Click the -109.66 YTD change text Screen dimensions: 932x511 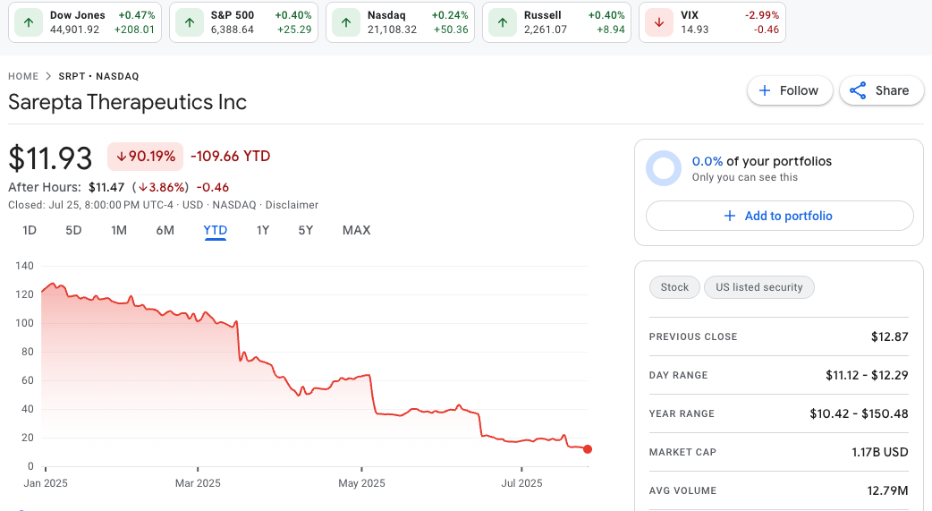[230, 157]
